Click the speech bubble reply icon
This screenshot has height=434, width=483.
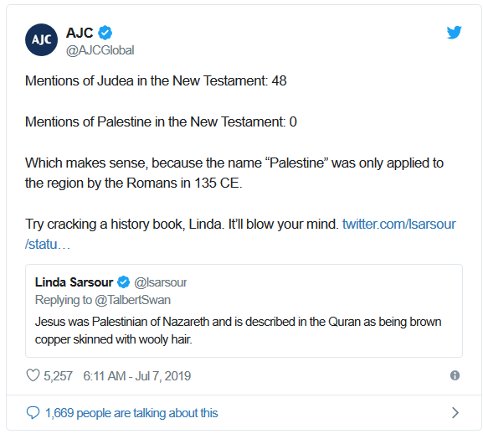[33, 413]
